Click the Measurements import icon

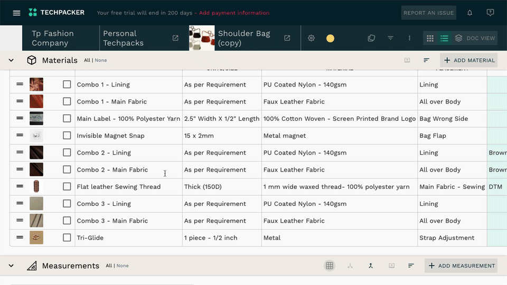(391, 265)
